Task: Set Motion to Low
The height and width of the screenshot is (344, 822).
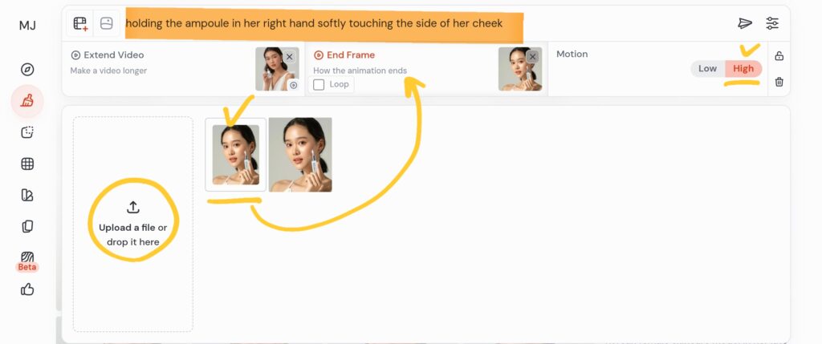Action: (x=707, y=69)
